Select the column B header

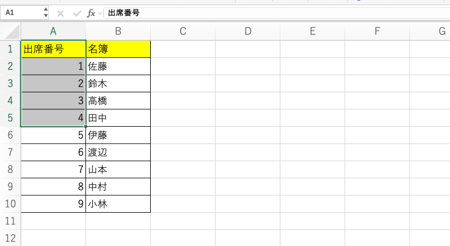pos(118,32)
